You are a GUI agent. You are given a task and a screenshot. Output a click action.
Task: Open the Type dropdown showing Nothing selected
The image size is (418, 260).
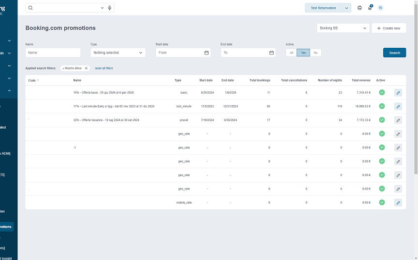point(118,53)
